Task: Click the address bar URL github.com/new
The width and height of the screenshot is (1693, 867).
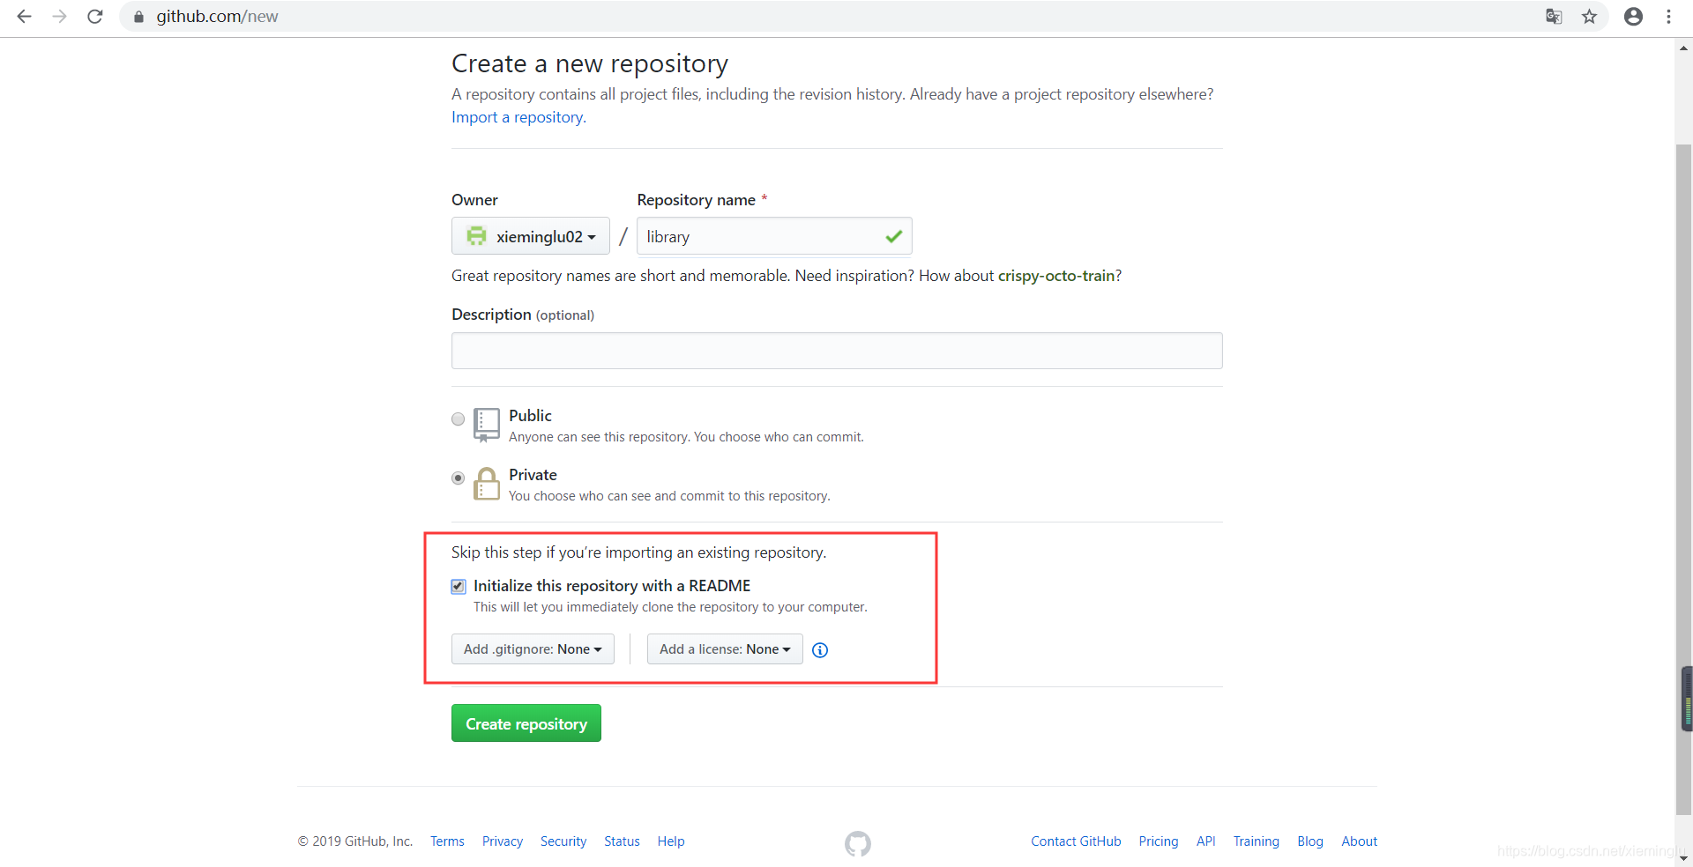Action: click(217, 17)
